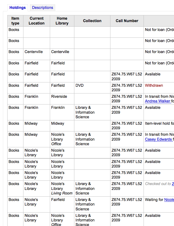Screen dimensions: 174x226
Task: Follow the Casey Edwards link
Action: point(158,139)
